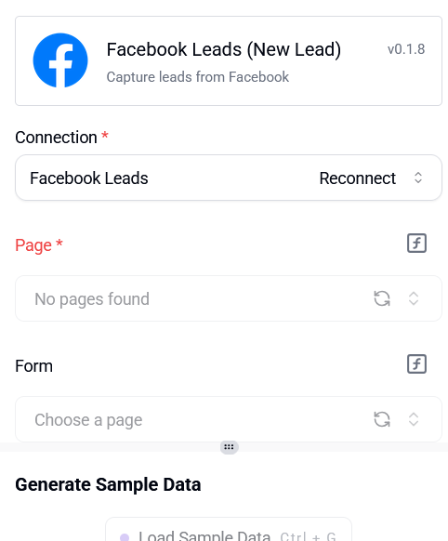The image size is (448, 541).
Task: Refresh the Page options list
Action: [x=382, y=298]
